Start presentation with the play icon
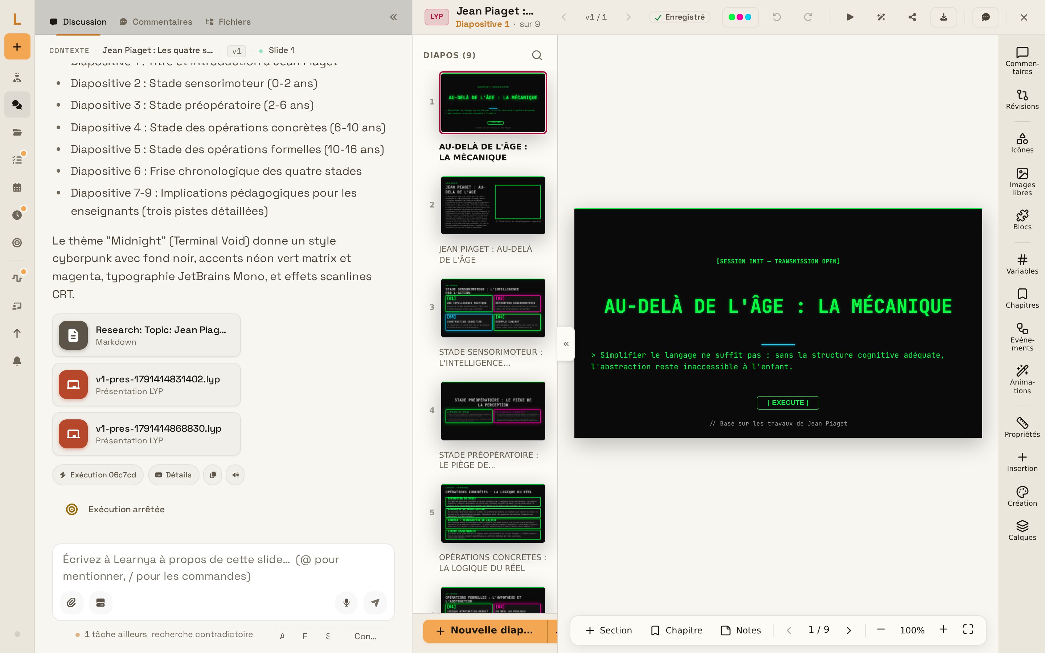This screenshot has height=653, width=1045. pos(850,17)
